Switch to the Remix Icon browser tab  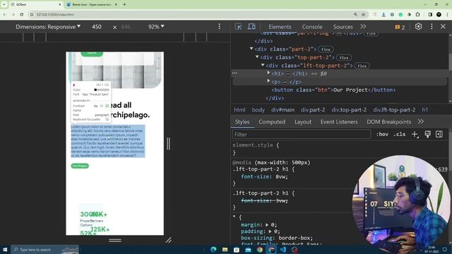pos(92,4)
